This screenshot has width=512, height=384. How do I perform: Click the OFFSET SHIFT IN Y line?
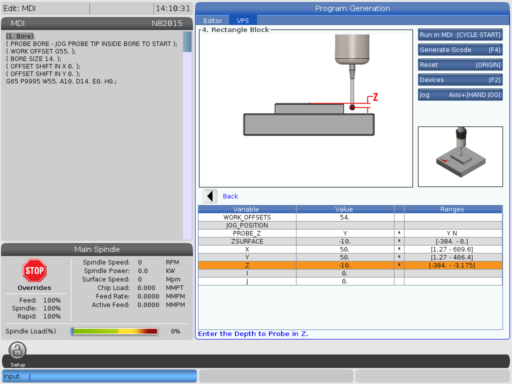point(43,74)
